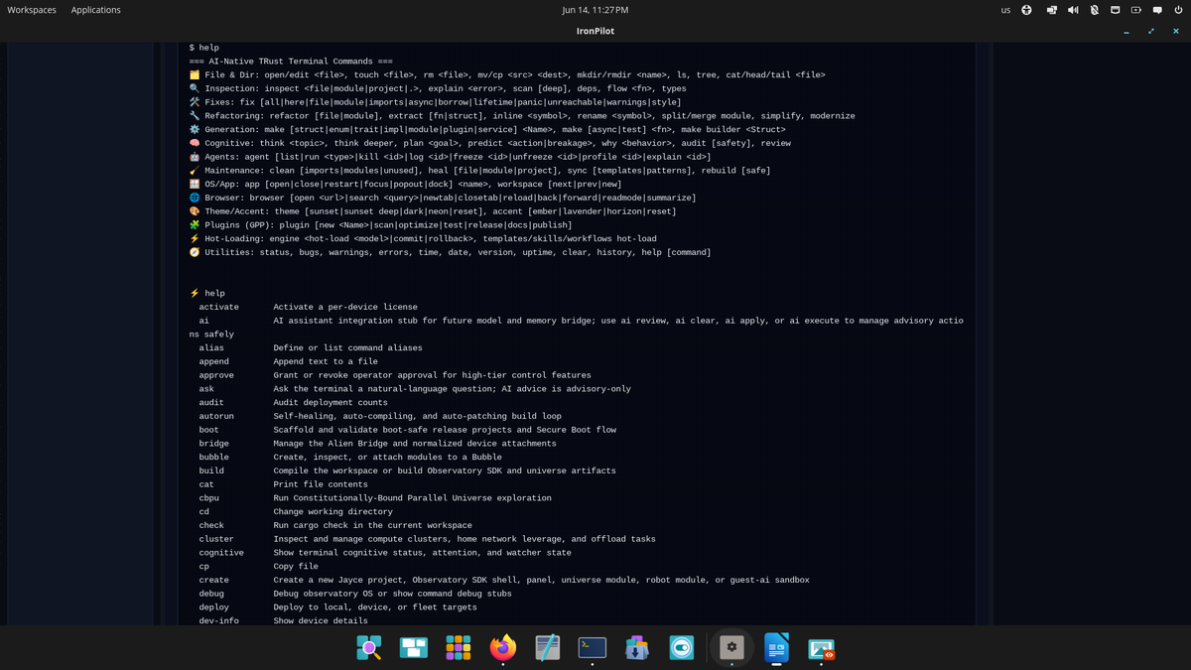Open the text editor dock icon
Screen dimensions: 1191x670
(x=548, y=648)
